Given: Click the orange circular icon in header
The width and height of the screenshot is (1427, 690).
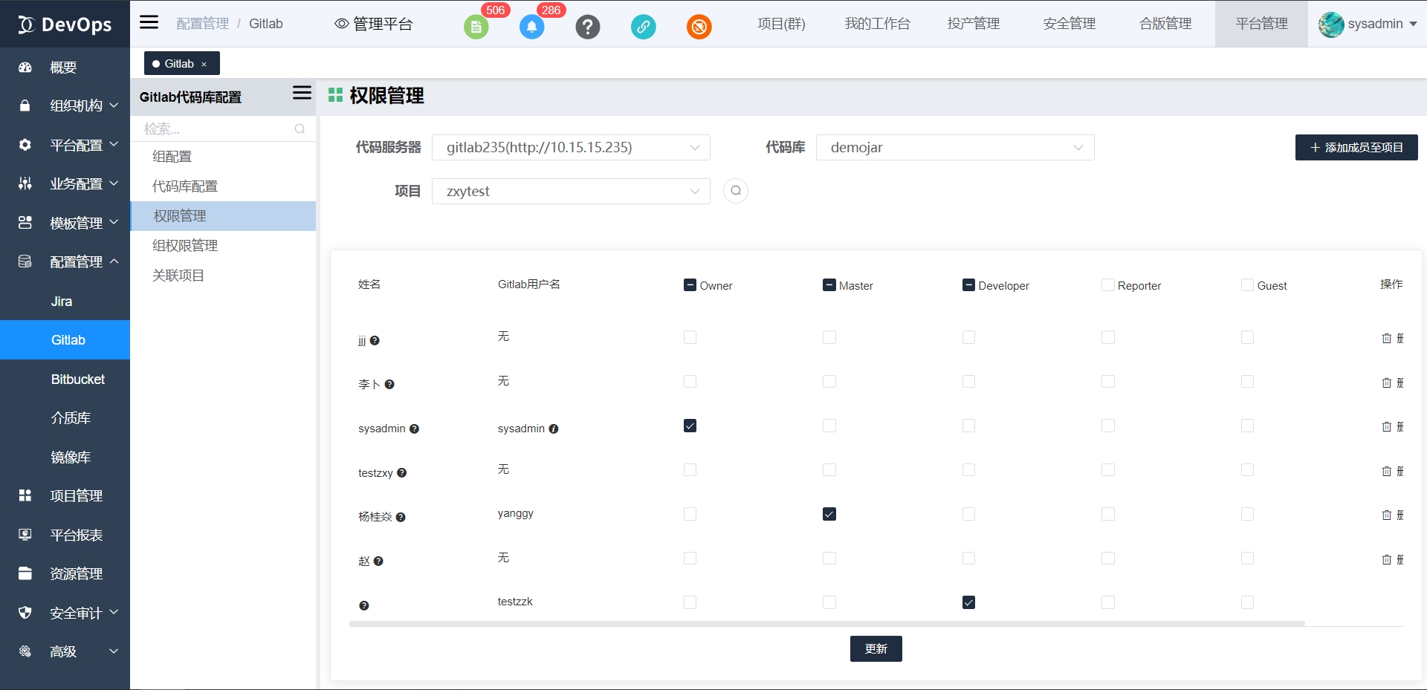Looking at the screenshot, I should click(x=699, y=27).
